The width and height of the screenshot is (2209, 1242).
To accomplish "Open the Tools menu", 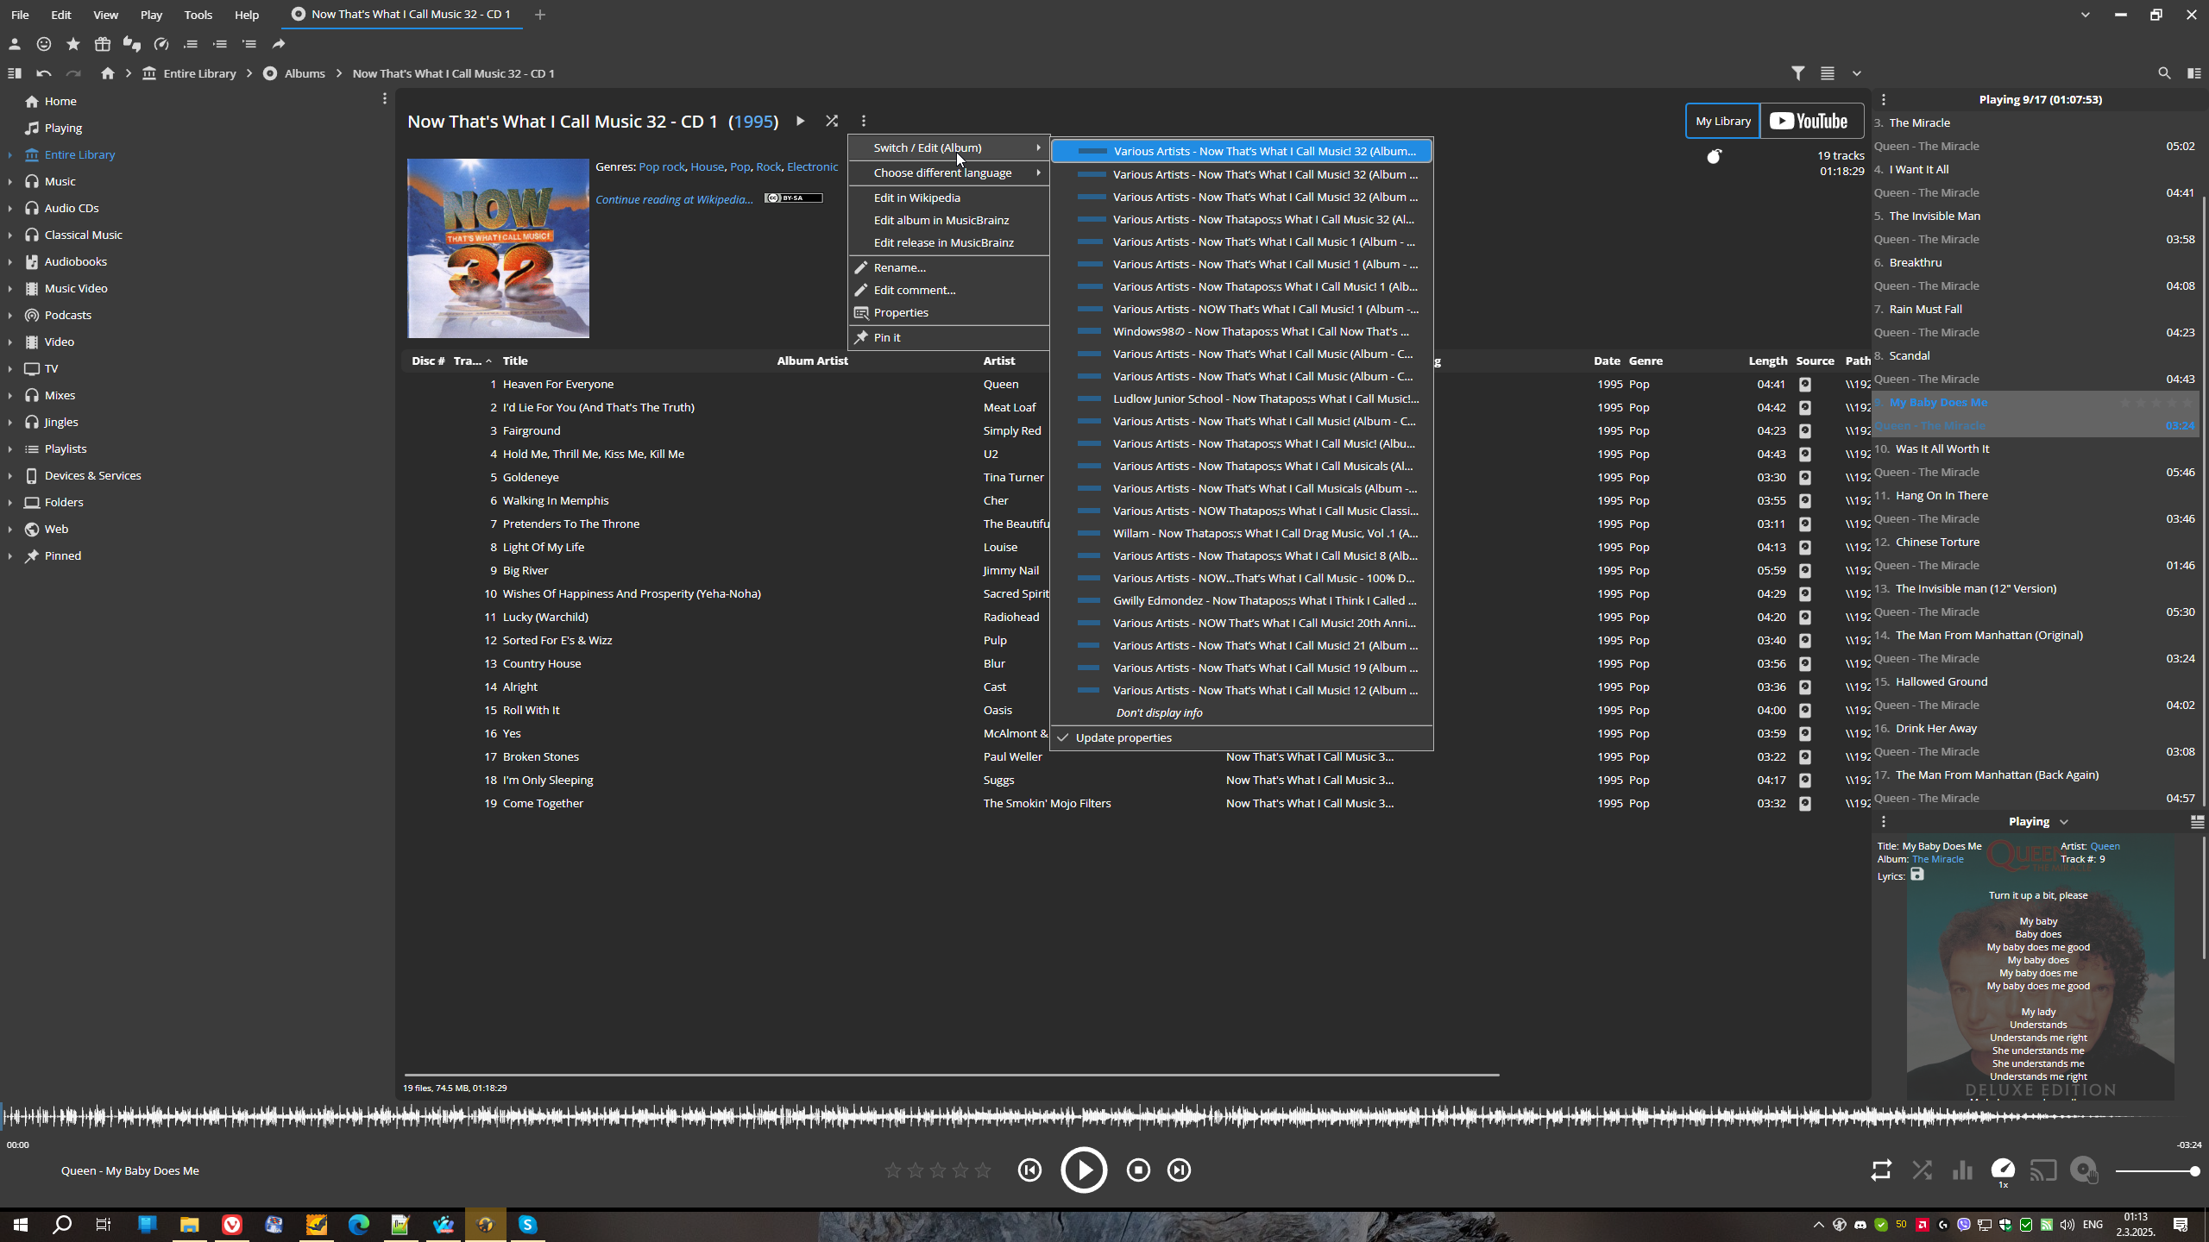I will pyautogui.click(x=198, y=15).
